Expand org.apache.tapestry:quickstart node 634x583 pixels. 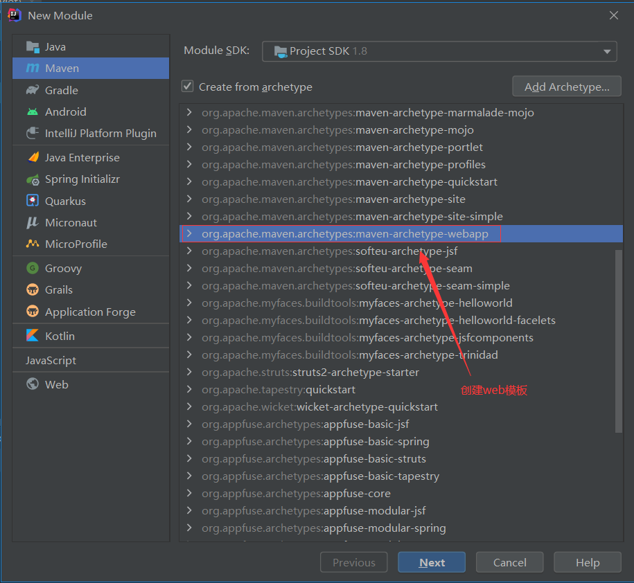tap(189, 390)
